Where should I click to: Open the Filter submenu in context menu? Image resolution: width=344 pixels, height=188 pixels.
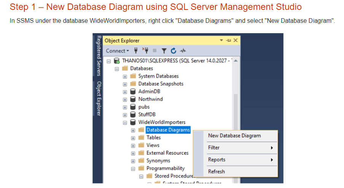point(240,148)
